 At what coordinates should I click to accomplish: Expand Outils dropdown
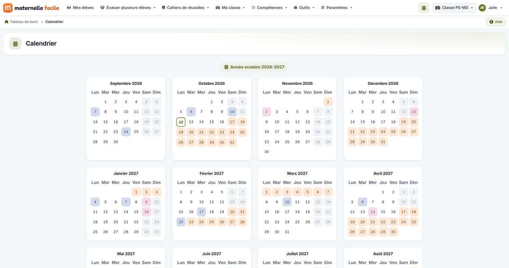[304, 8]
